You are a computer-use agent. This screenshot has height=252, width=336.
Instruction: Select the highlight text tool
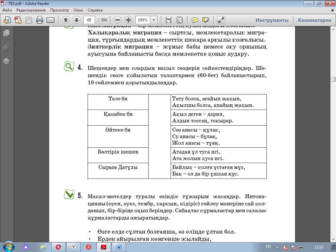206,20
